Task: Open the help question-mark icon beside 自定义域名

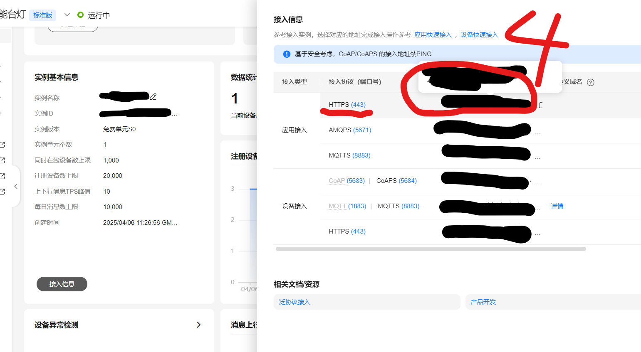Action: (x=591, y=82)
